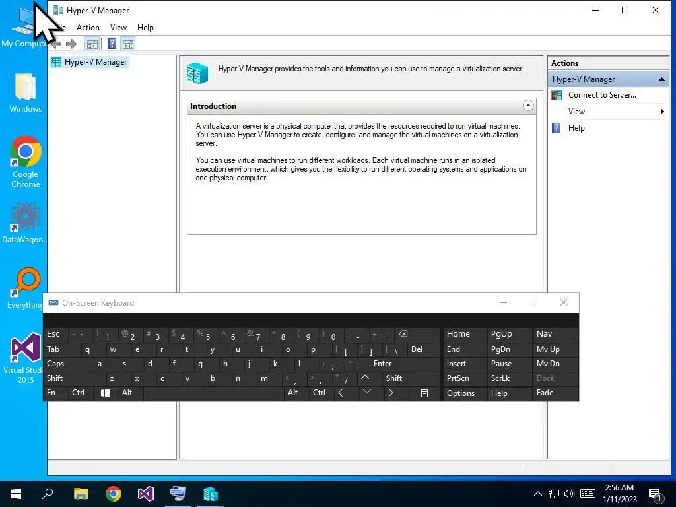Click Connect to Server action

click(x=602, y=95)
